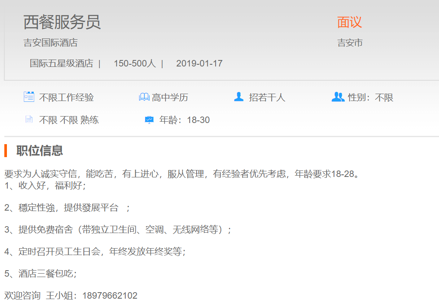
Task: Click the contact phone number 18979662102
Action: pos(110,296)
